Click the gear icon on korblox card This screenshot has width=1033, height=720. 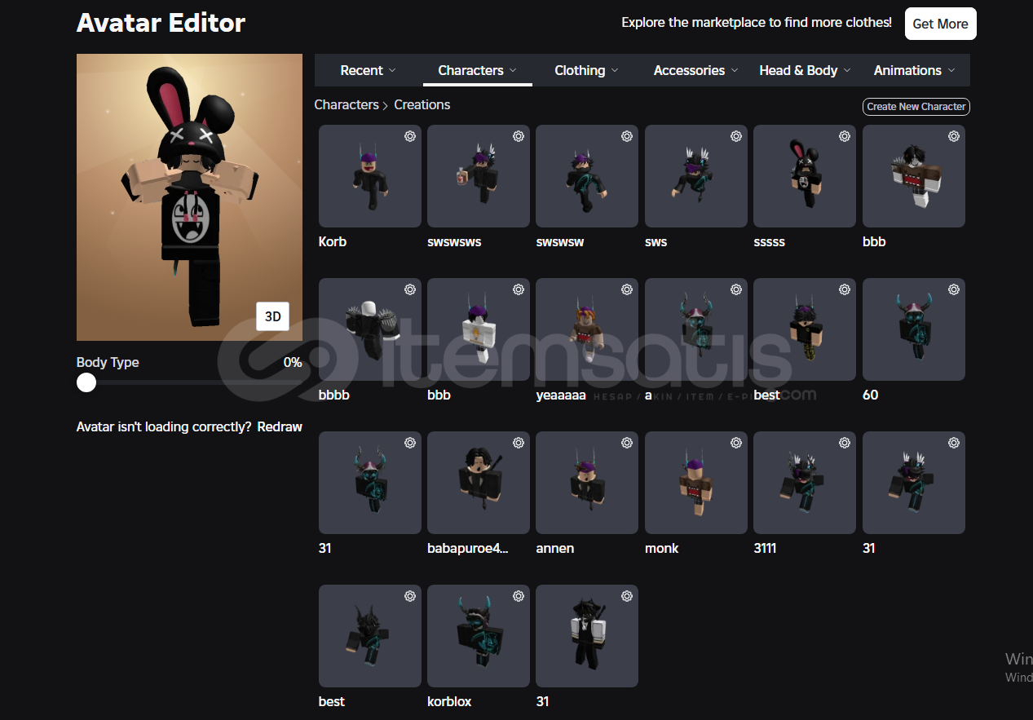coord(519,596)
